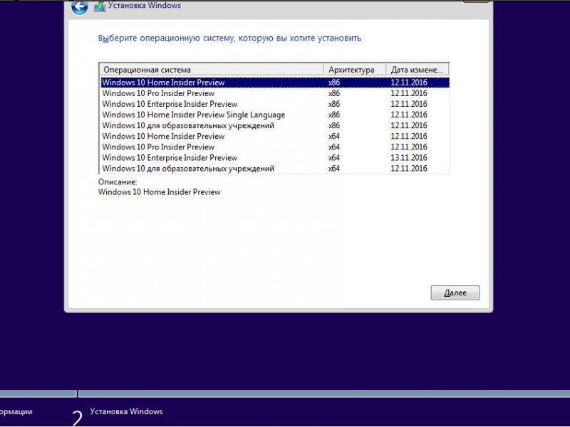This screenshot has width=570, height=427.
Task: Click the Windows Setup icon in the title bar
Action: point(100,6)
